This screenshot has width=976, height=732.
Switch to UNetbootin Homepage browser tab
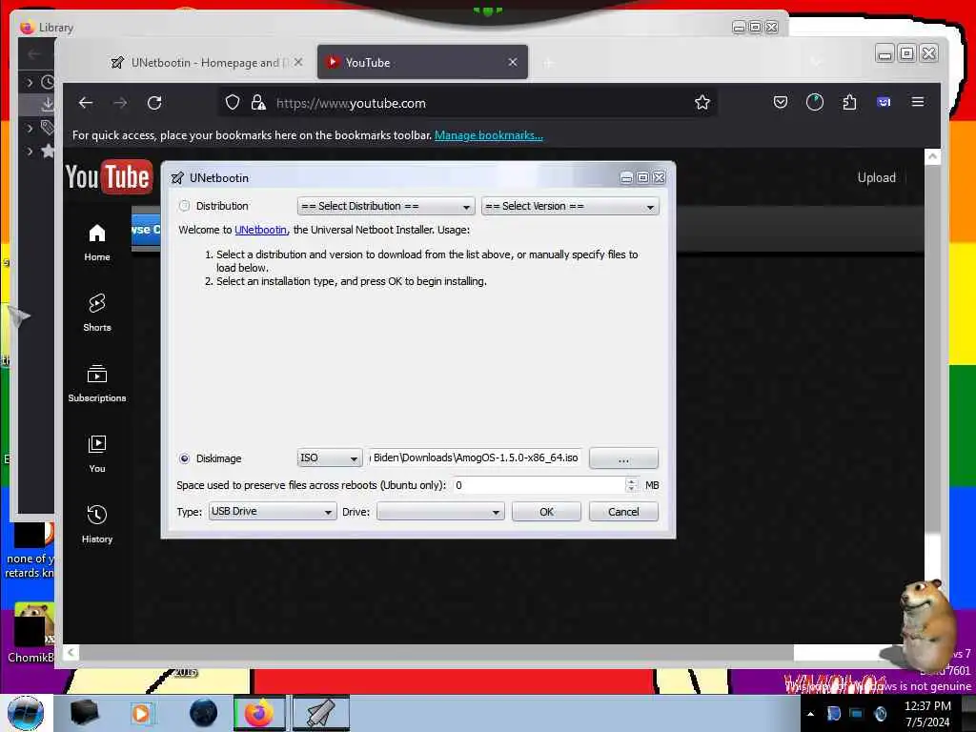(204, 62)
